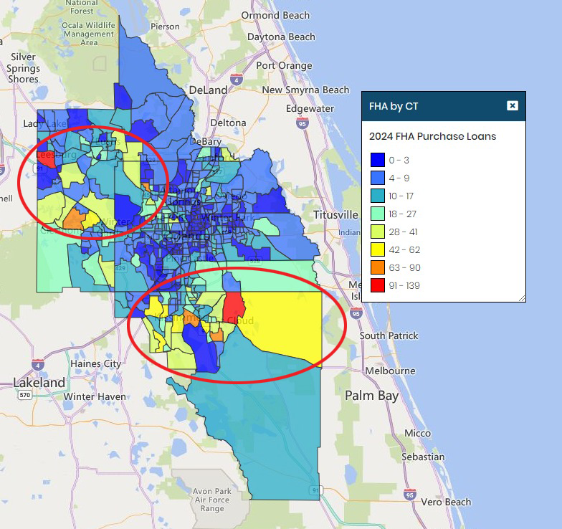Click the FHA by CT legend title

pos(394,106)
